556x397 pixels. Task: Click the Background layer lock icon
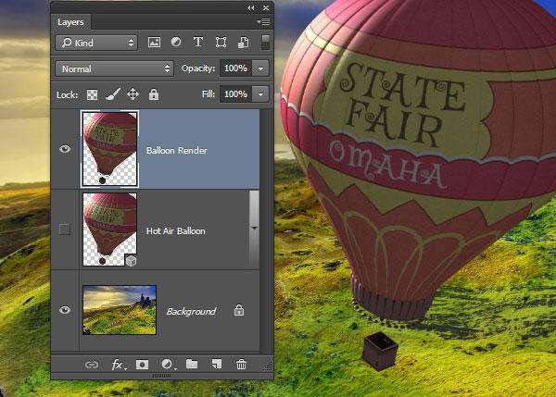[239, 310]
